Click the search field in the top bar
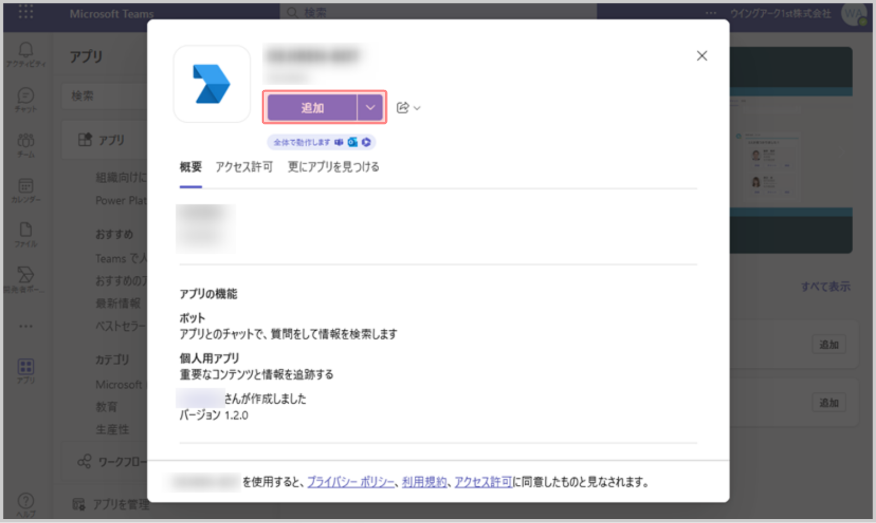 point(438,12)
